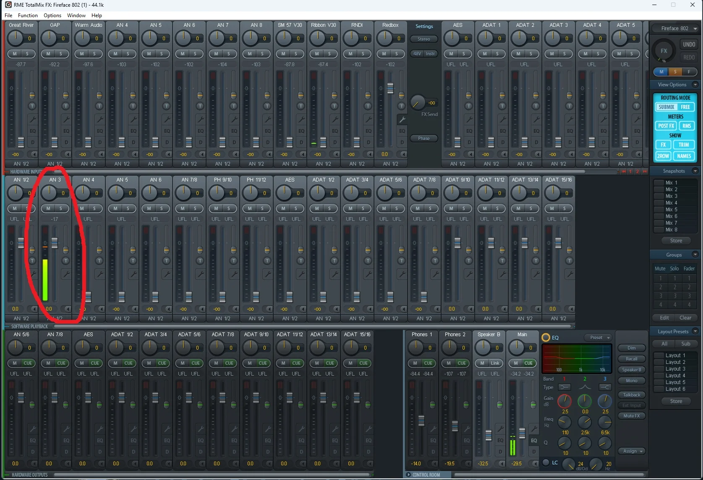The image size is (703, 480).
Task: Open Dynamics (D) on Warm Audio channel
Action: click(x=100, y=142)
